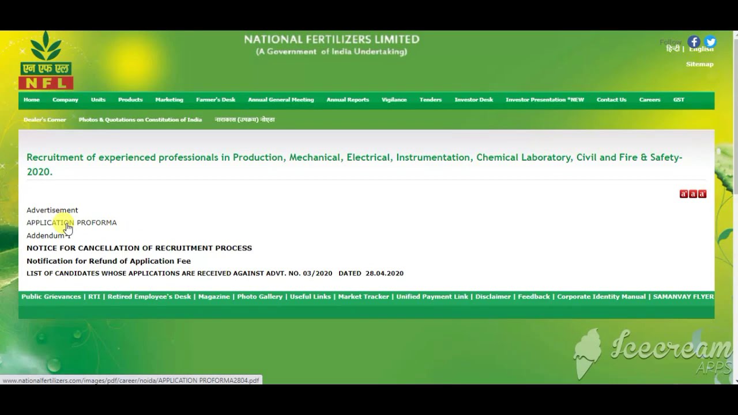Click the recruitment 2020 page heading
The height and width of the screenshot is (415, 738).
click(x=355, y=164)
